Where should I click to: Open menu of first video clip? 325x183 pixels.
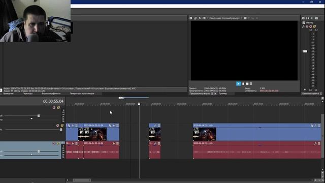coord(77,126)
